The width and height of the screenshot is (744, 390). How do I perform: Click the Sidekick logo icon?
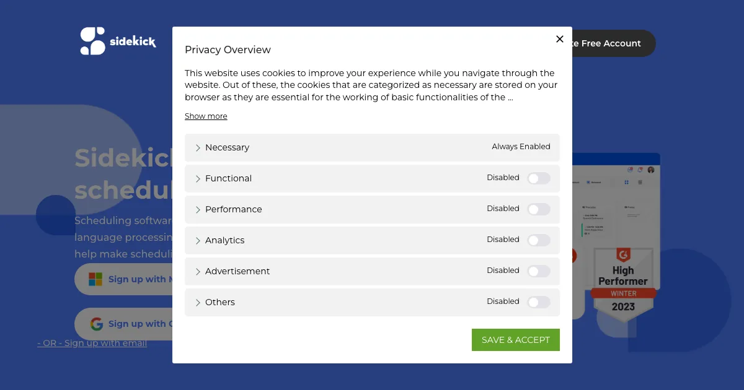pyautogui.click(x=93, y=41)
